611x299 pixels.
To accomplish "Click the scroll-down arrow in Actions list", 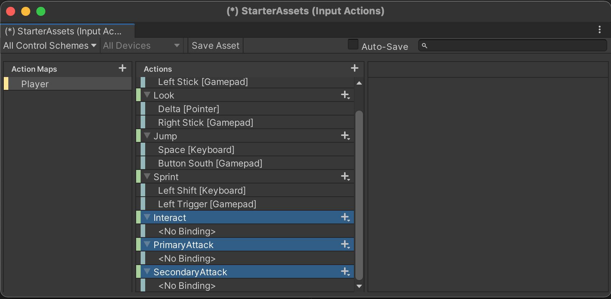I will [359, 286].
